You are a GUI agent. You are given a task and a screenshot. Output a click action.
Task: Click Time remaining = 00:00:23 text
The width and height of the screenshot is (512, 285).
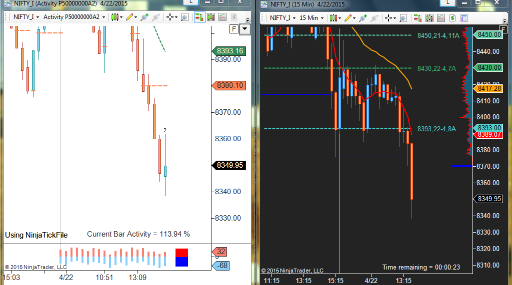click(421, 268)
